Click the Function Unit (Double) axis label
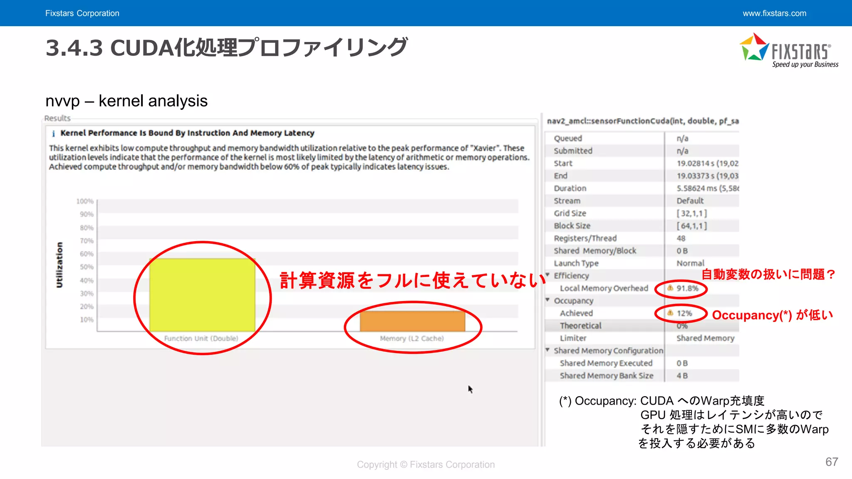The height and width of the screenshot is (479, 852). pyautogui.click(x=201, y=338)
